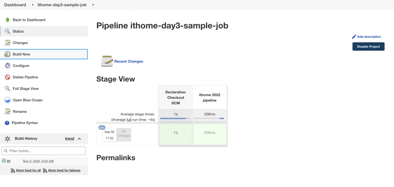The height and width of the screenshot is (187, 394).
Task: Click the Status magnifier icon
Action: pyautogui.click(x=7, y=31)
